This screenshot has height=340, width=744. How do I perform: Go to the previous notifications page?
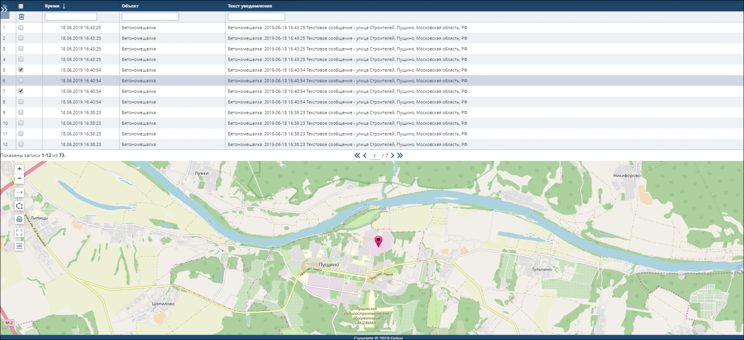click(x=365, y=155)
